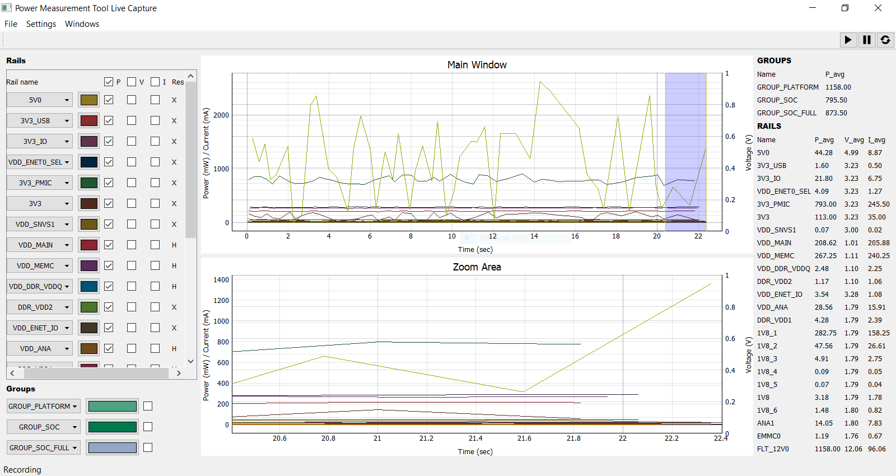Enable voltage checkbox for 3V3_USB rail

click(x=132, y=120)
